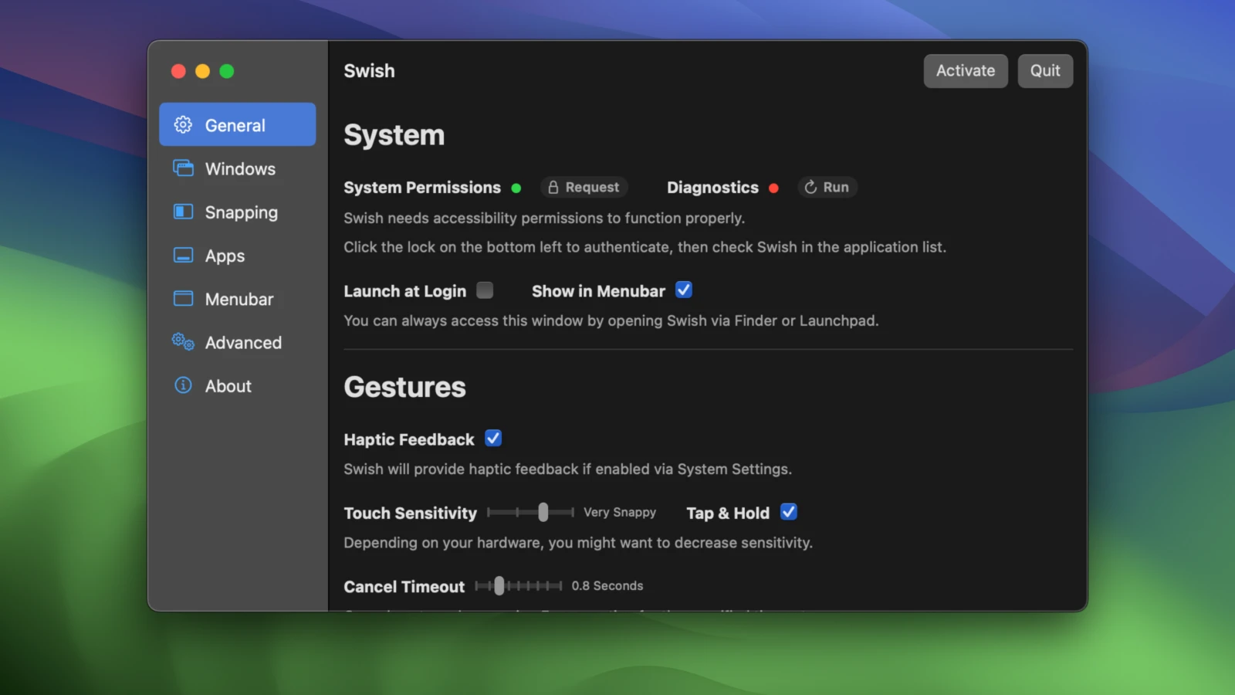
Task: Click the Snapping icon in sidebar
Action: tap(183, 212)
